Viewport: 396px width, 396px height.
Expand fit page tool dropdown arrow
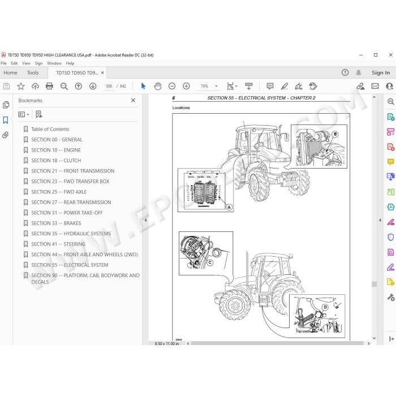tap(236, 87)
